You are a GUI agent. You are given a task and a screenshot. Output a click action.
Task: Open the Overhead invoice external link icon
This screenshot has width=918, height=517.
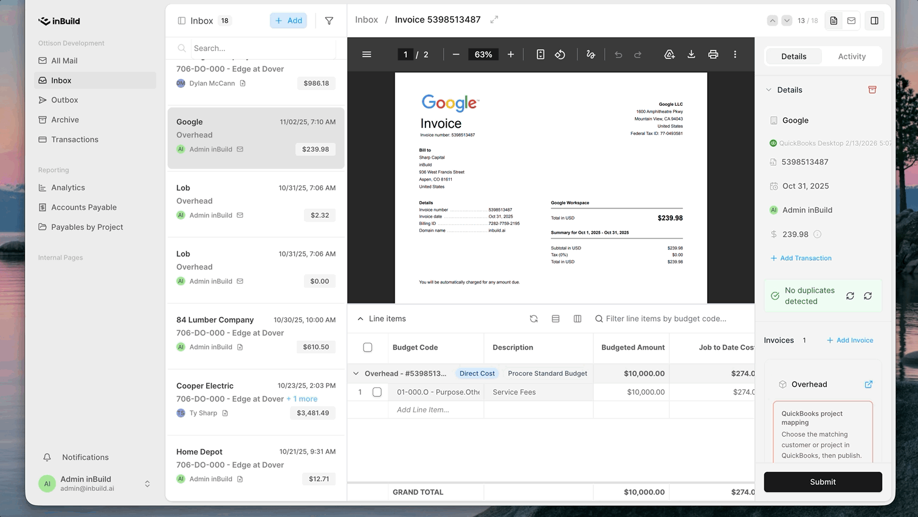[x=869, y=384]
